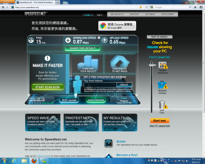Open the bookmarks toolbar menu icon
This screenshot has height=164, width=205.
(201, 7)
